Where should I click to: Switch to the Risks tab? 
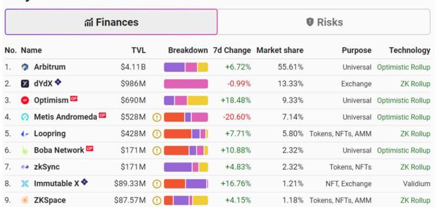tap(324, 22)
